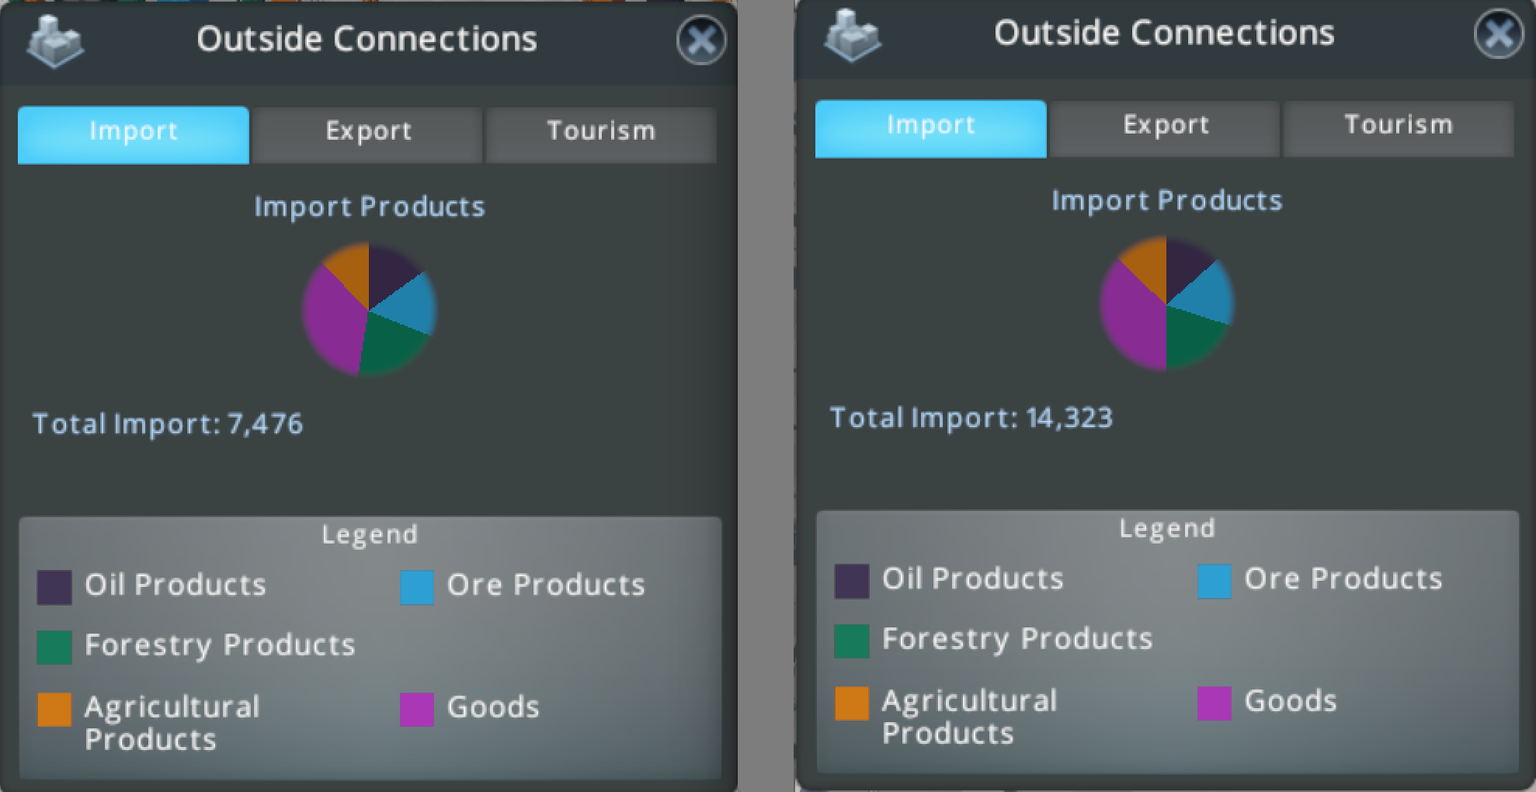The height and width of the screenshot is (792, 1536).
Task: Click the right panel's Outside Connections building icon
Action: (x=852, y=35)
